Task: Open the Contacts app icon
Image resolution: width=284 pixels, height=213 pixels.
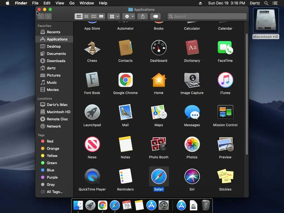Action: [125, 48]
